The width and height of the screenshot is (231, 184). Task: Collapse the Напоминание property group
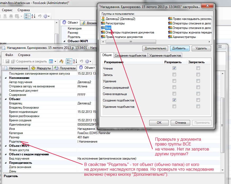tap(6, 78)
